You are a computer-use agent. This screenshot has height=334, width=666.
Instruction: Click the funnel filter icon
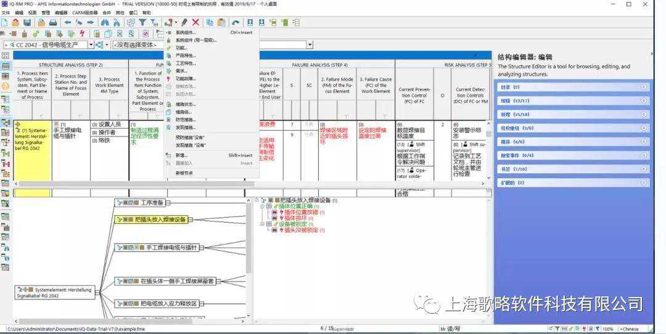click(x=142, y=23)
